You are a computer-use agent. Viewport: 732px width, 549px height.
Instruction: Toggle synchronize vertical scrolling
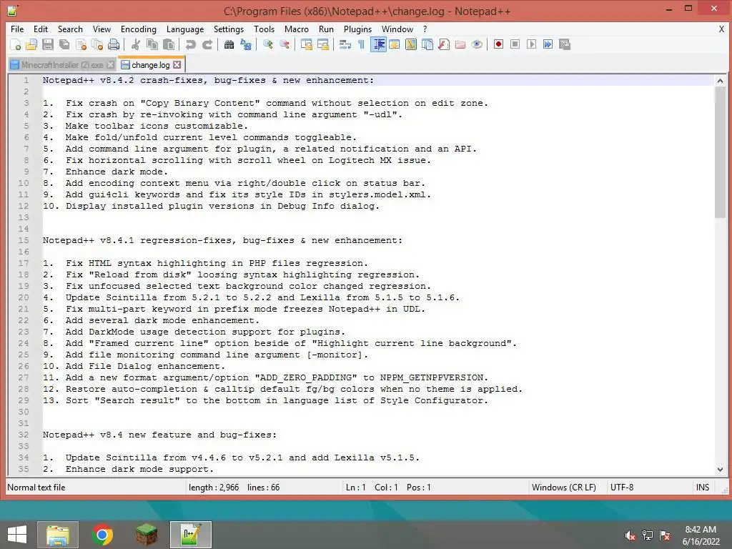click(x=306, y=44)
